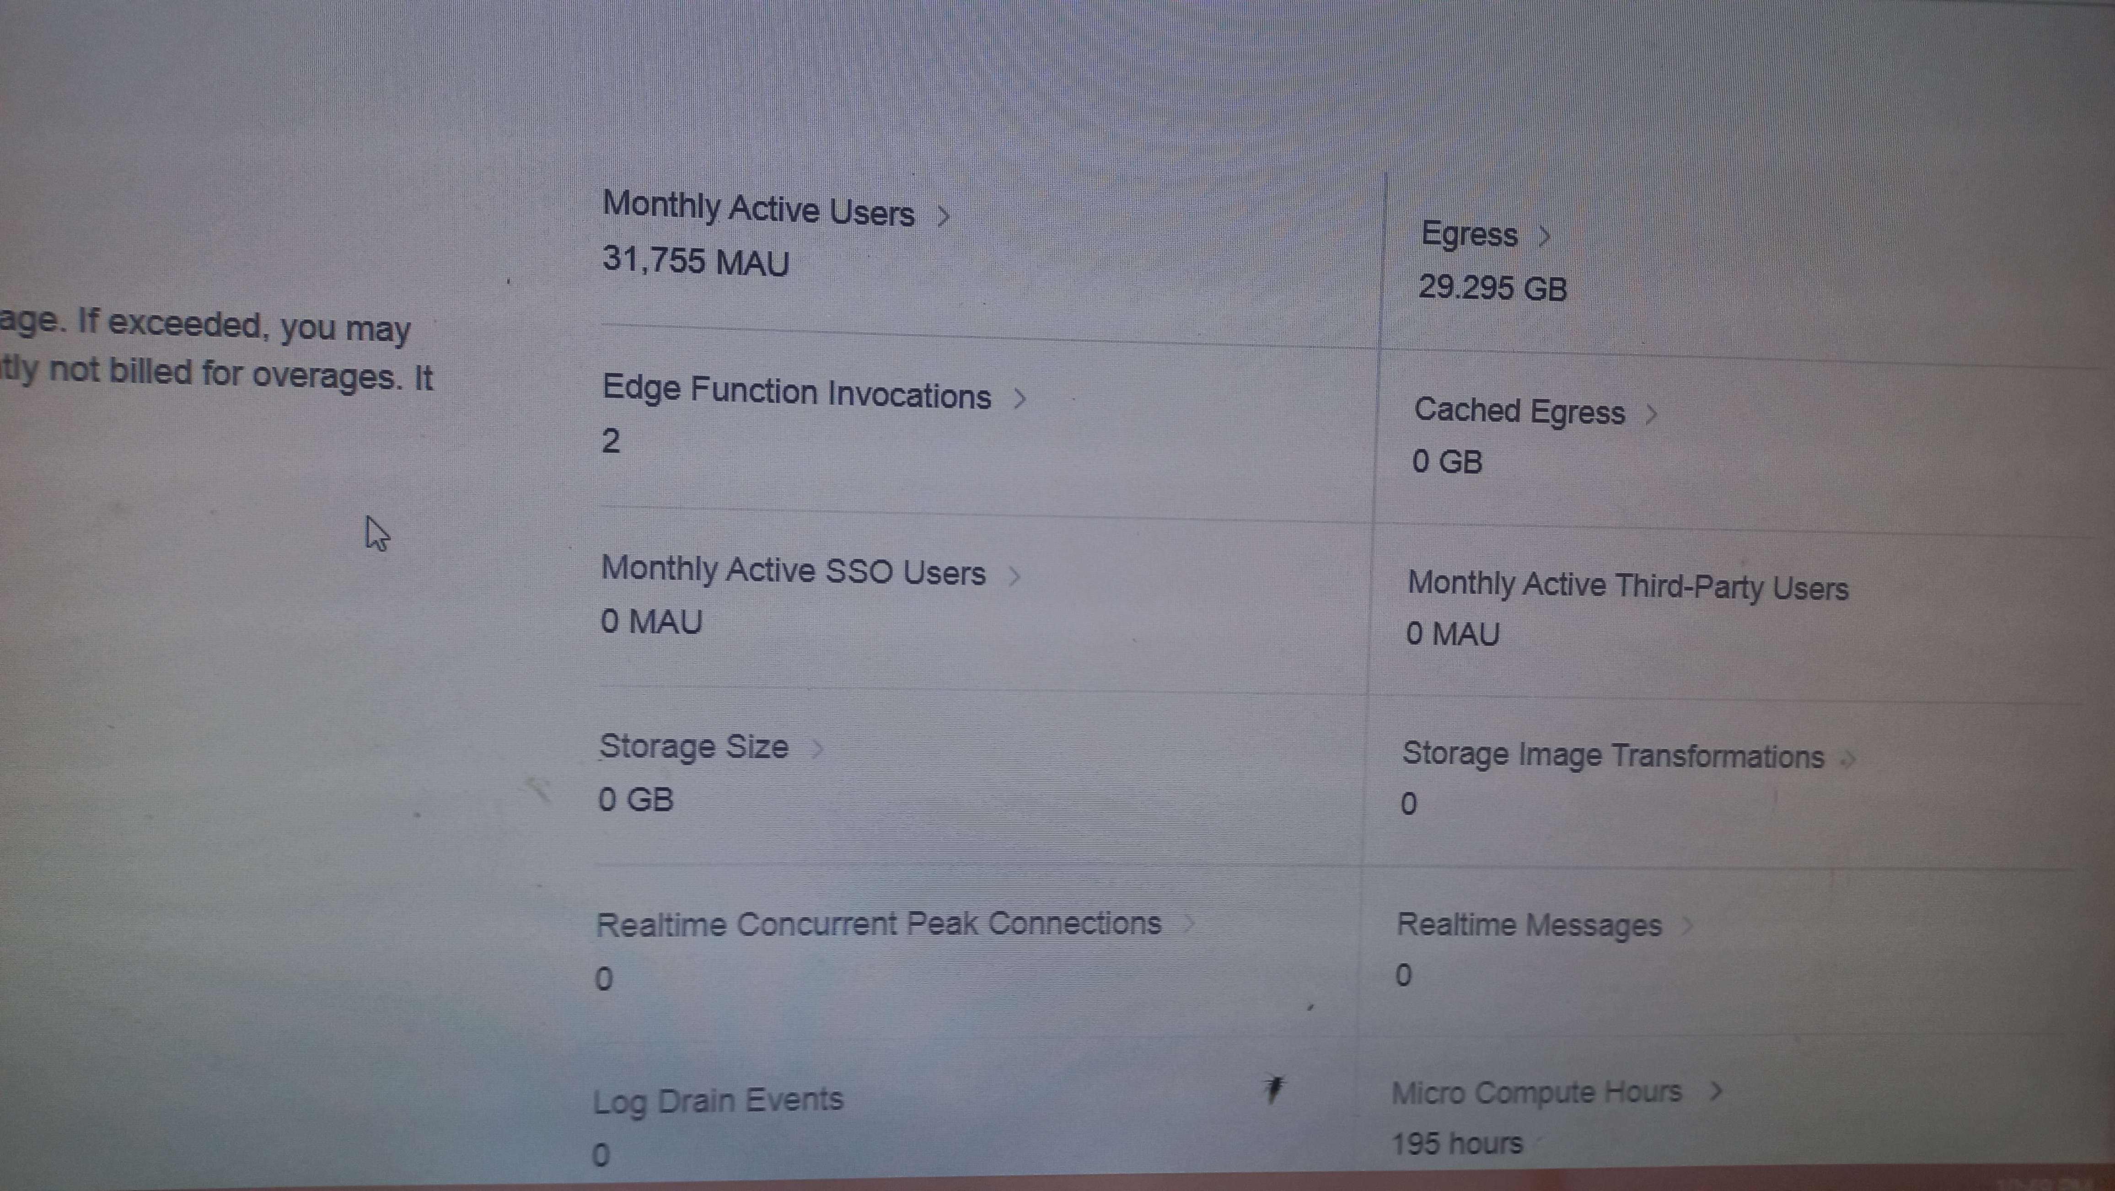Click the 29.295 GB egress value
The height and width of the screenshot is (1191, 2115).
click(x=1492, y=288)
